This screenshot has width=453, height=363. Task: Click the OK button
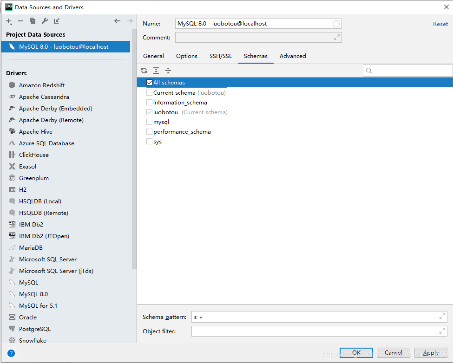tap(356, 353)
